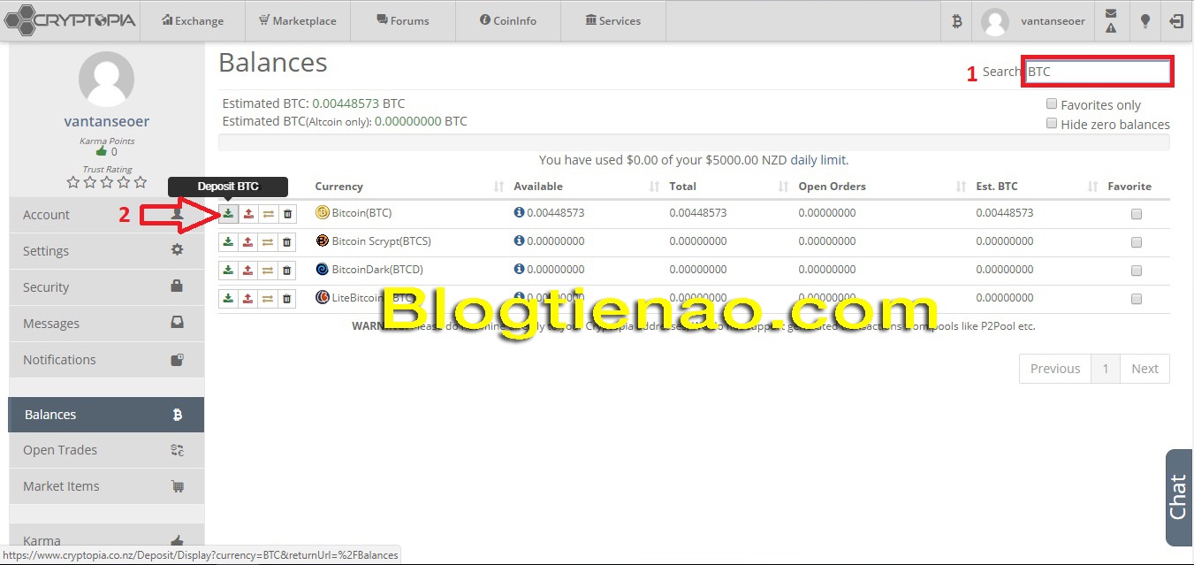Open Open Trades in the sidebar
The height and width of the screenshot is (565, 1194).
pyautogui.click(x=106, y=450)
